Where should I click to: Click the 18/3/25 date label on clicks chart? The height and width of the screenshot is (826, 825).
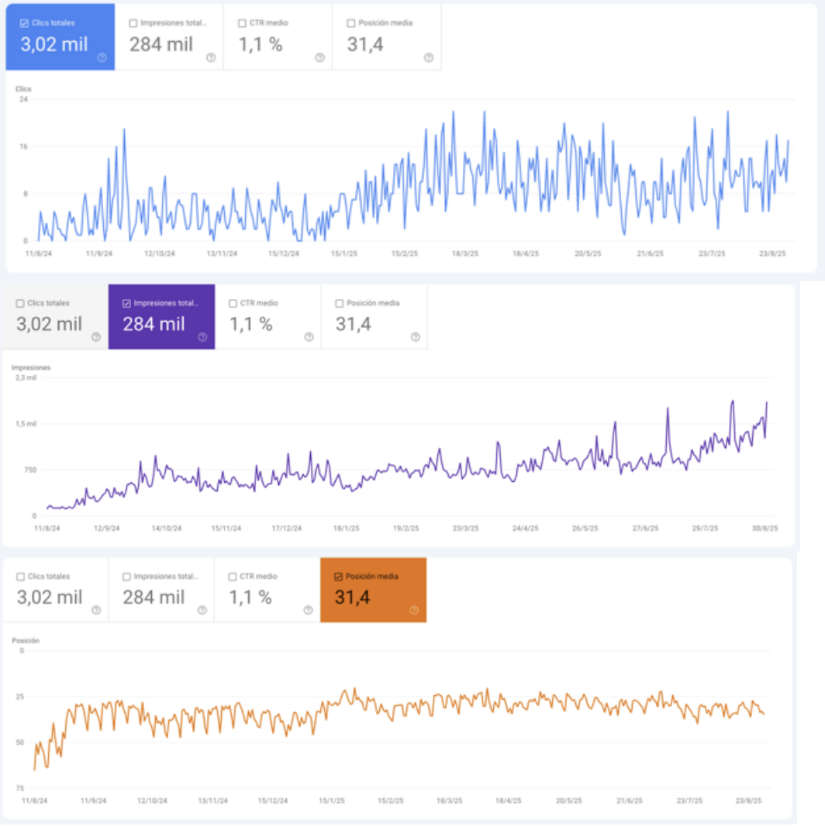click(465, 253)
